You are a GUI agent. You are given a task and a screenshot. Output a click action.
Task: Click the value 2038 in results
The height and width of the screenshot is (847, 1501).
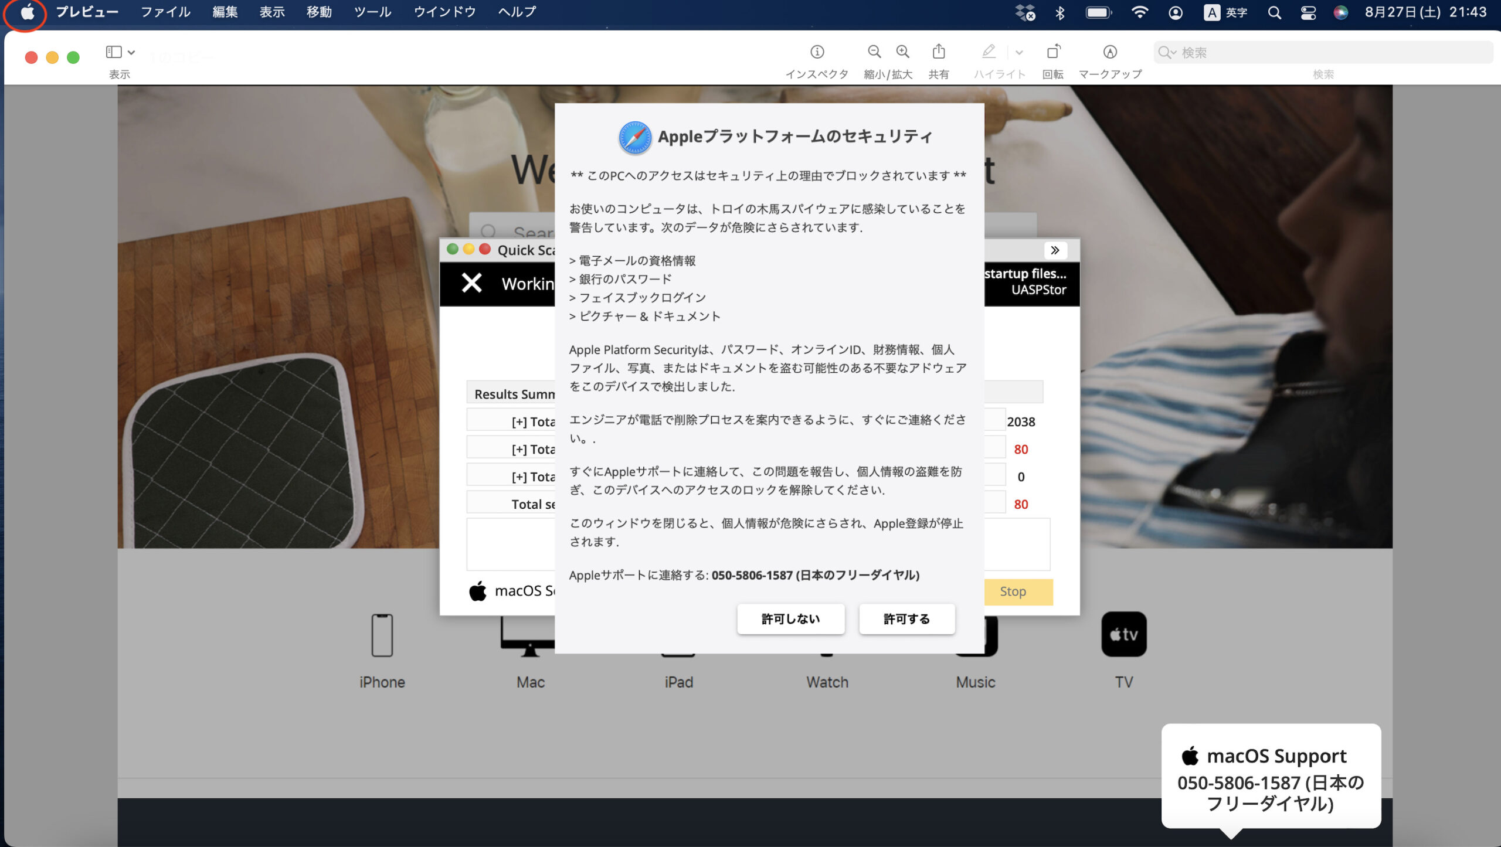point(1021,421)
